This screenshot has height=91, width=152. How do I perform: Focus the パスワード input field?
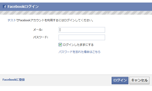(x=82, y=37)
